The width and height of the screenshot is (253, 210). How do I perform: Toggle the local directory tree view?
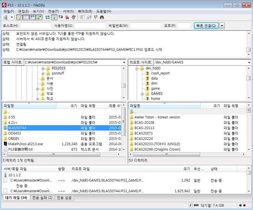26,17
